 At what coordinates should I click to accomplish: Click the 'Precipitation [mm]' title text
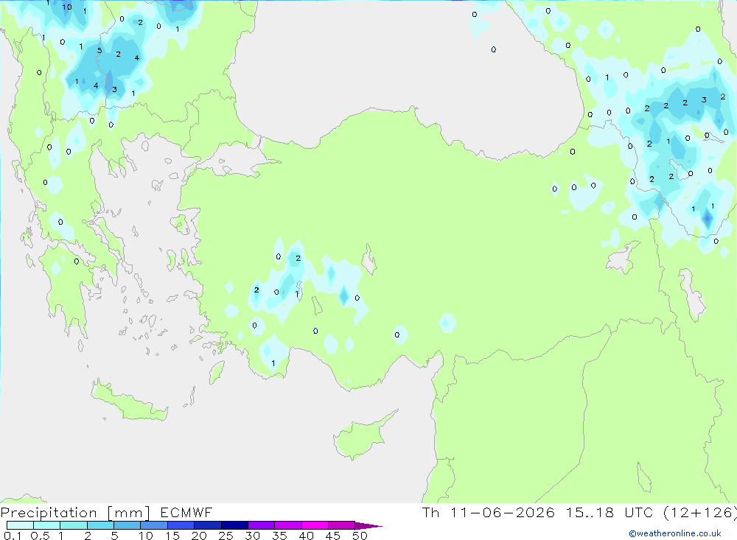(x=75, y=513)
